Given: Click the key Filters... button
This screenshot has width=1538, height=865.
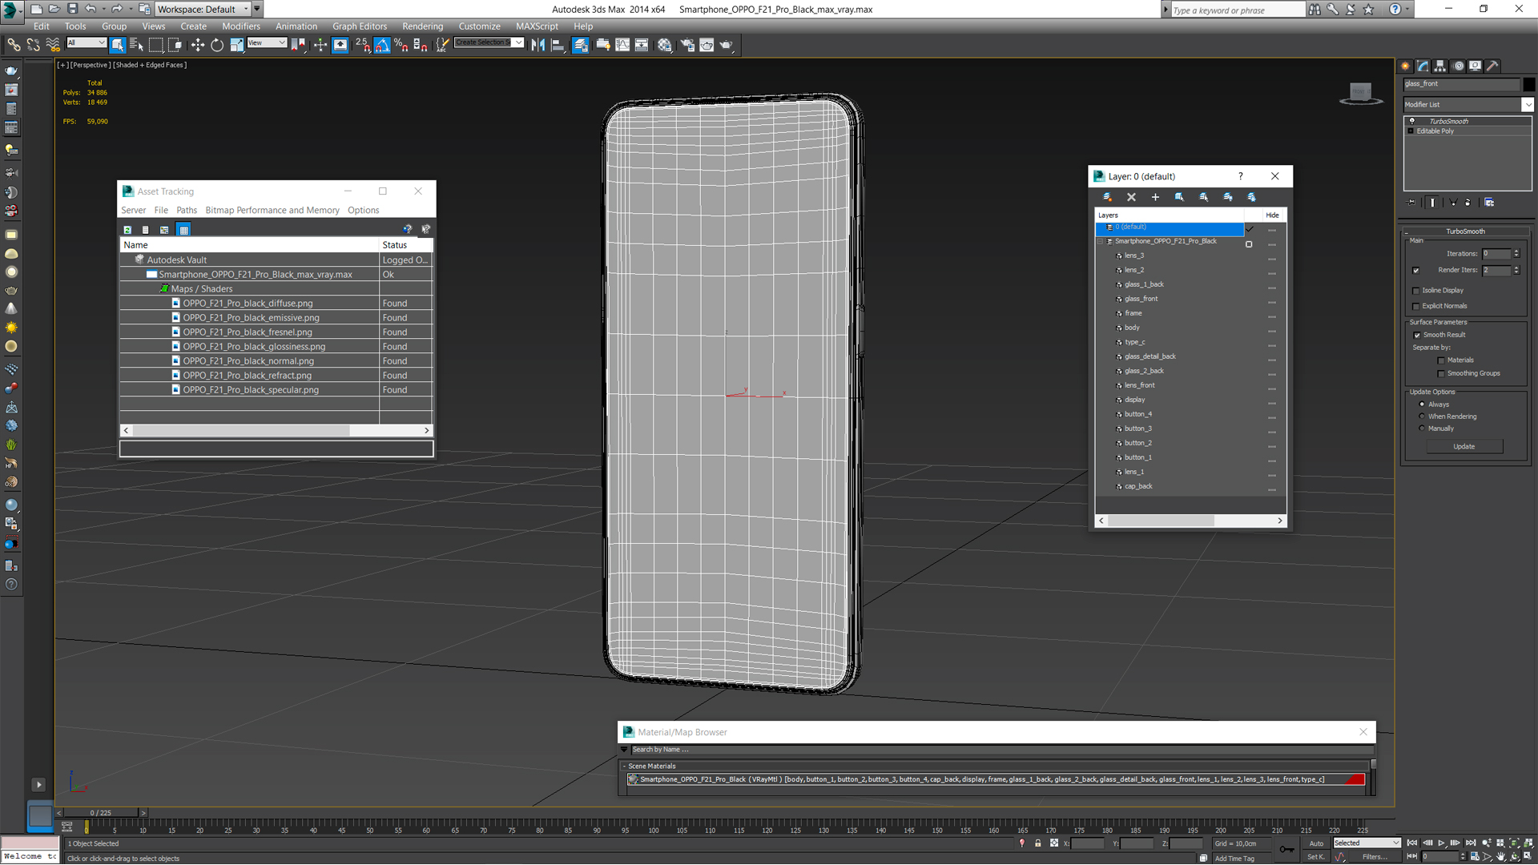Looking at the screenshot, I should (x=1375, y=857).
